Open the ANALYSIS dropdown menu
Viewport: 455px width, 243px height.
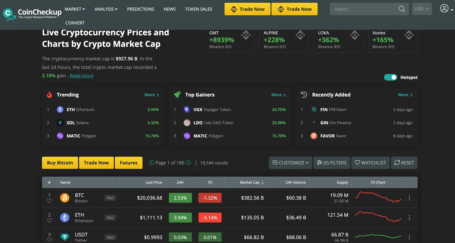106,9
